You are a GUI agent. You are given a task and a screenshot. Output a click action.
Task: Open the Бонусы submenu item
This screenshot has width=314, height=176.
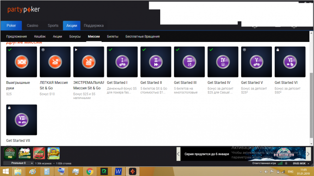(75, 36)
